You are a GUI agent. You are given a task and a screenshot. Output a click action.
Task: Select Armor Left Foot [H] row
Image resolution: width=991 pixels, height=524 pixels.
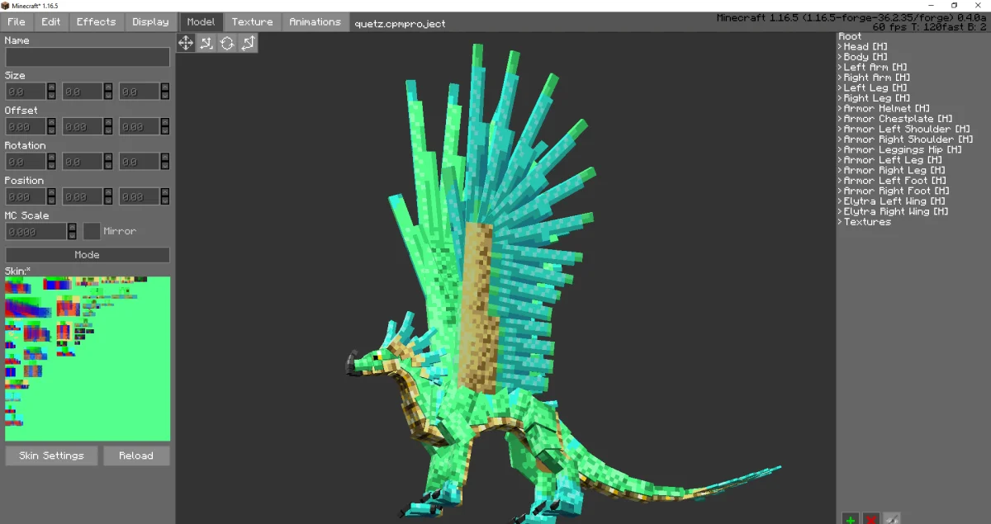[895, 181]
